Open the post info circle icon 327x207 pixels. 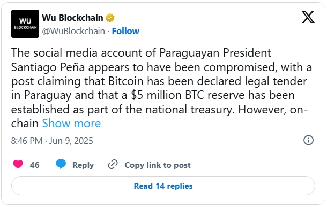point(308,140)
